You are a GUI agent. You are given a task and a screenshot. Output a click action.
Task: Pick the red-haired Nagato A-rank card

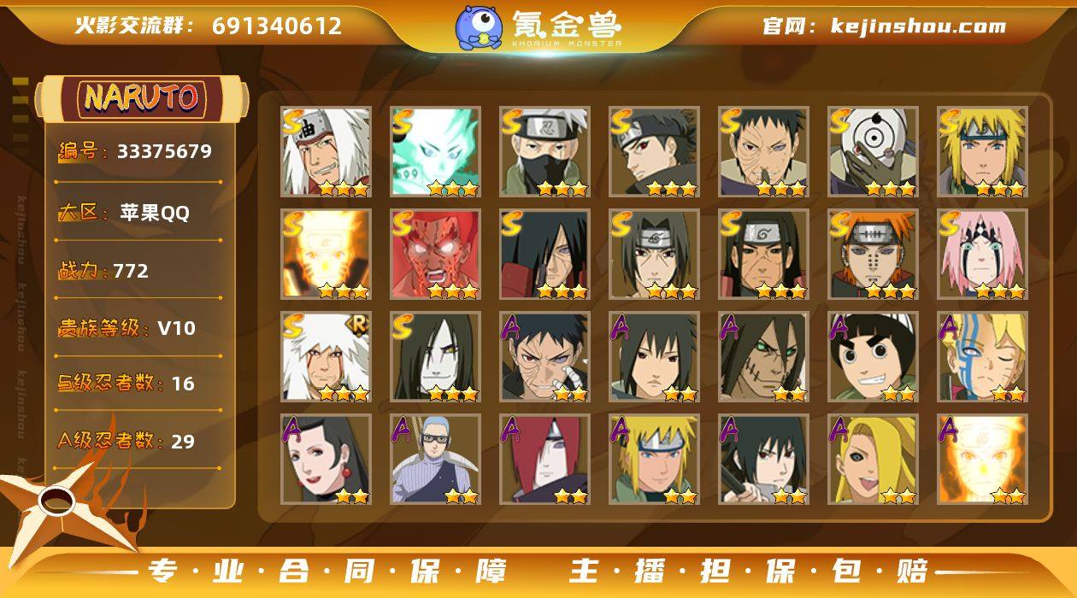click(545, 460)
